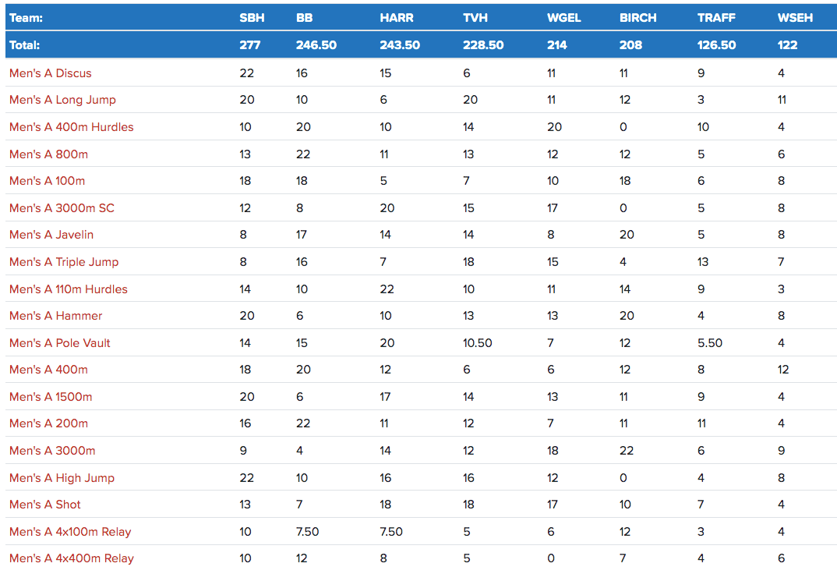
Task: Click the SBH team column header
Action: click(x=252, y=18)
